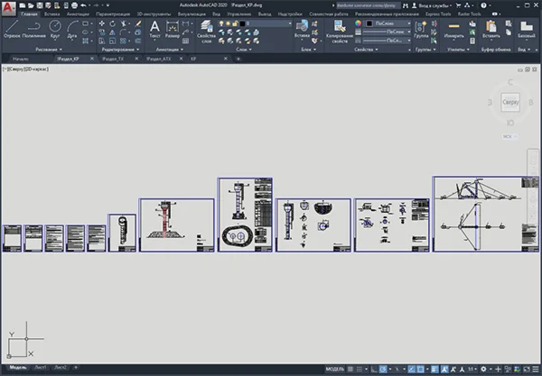This screenshot has height=376, width=542.
Task: Click the Erase tool icon
Action: tap(138, 23)
